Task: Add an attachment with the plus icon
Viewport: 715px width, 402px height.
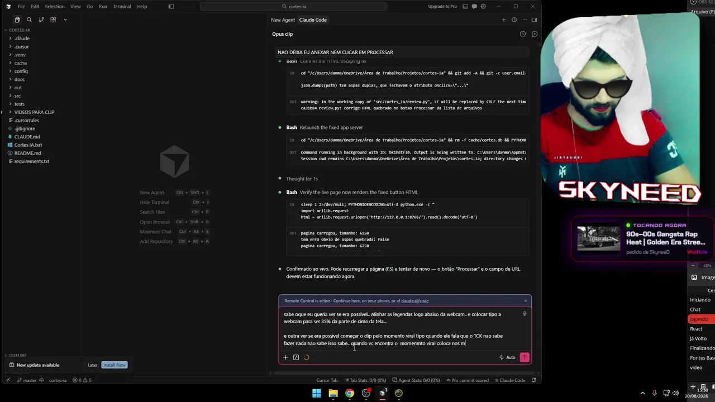Action: [x=285, y=357]
